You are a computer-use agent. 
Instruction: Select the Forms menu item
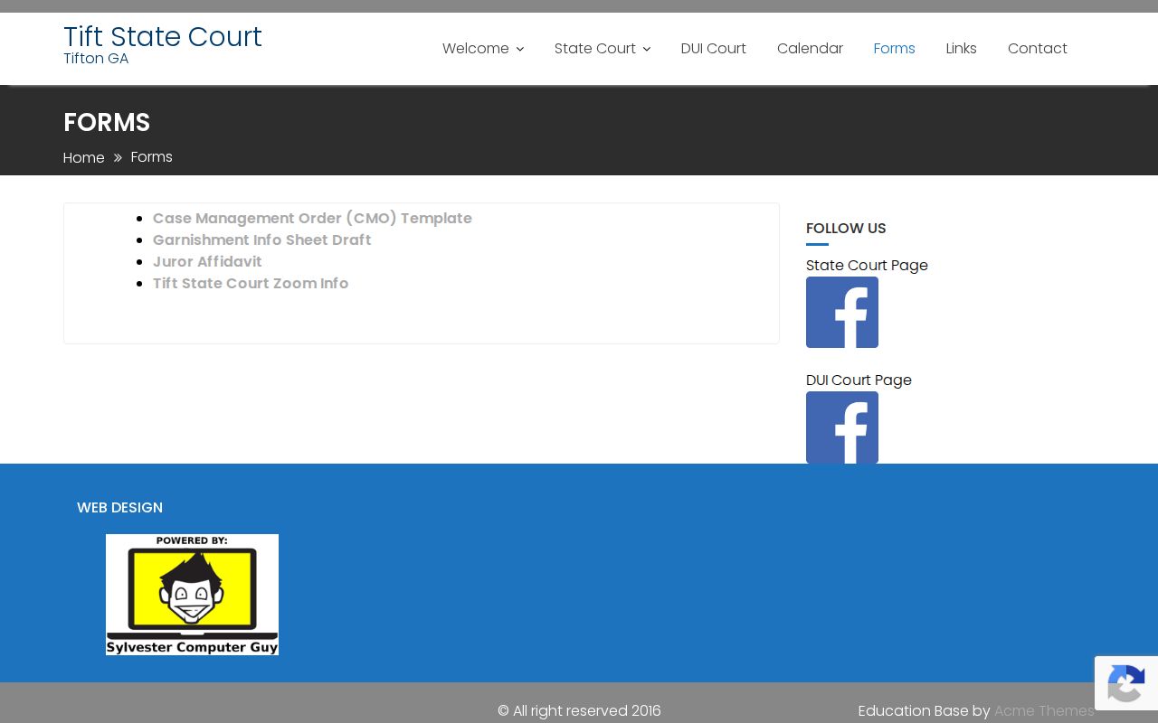tap(894, 49)
